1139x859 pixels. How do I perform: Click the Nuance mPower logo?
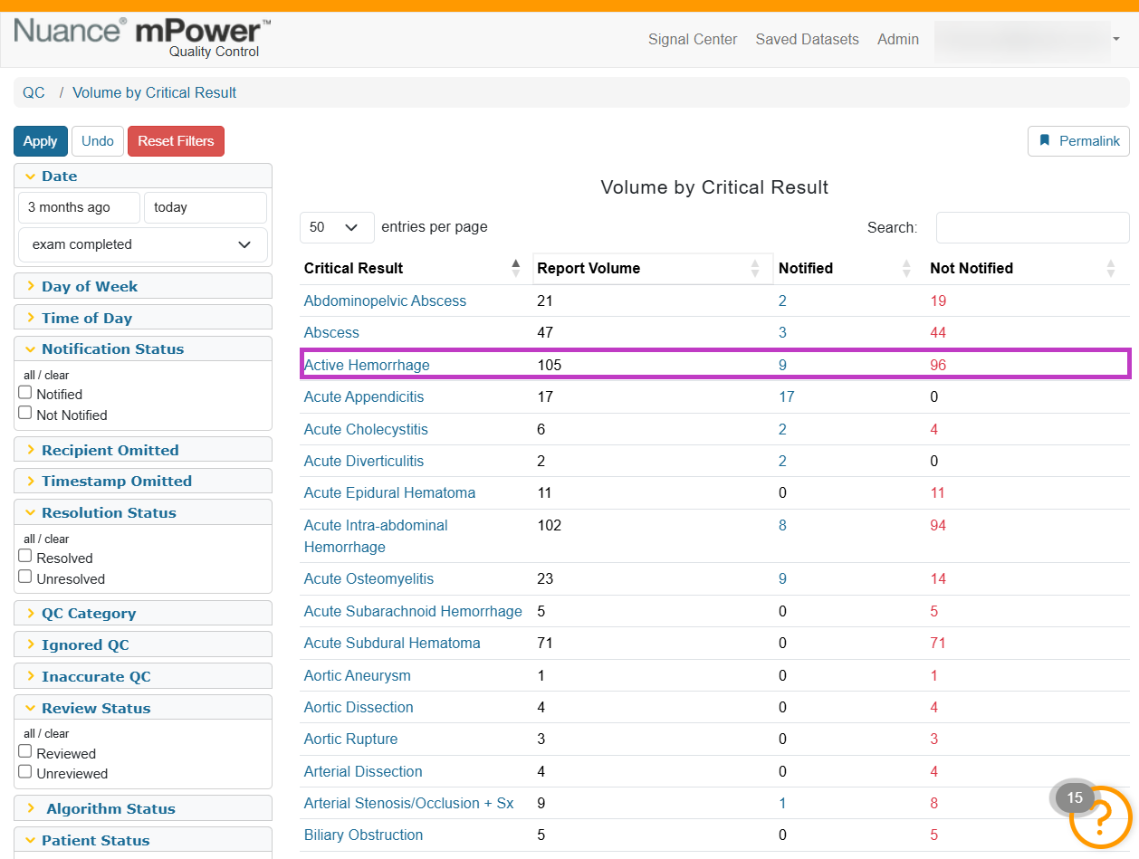pos(141,36)
